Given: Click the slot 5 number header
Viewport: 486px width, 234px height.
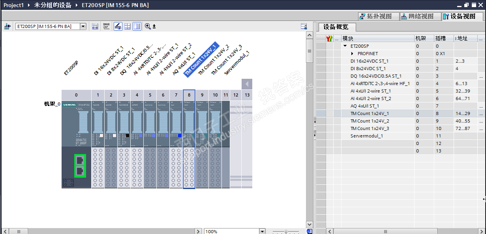Looking at the screenshot, I should point(150,95).
